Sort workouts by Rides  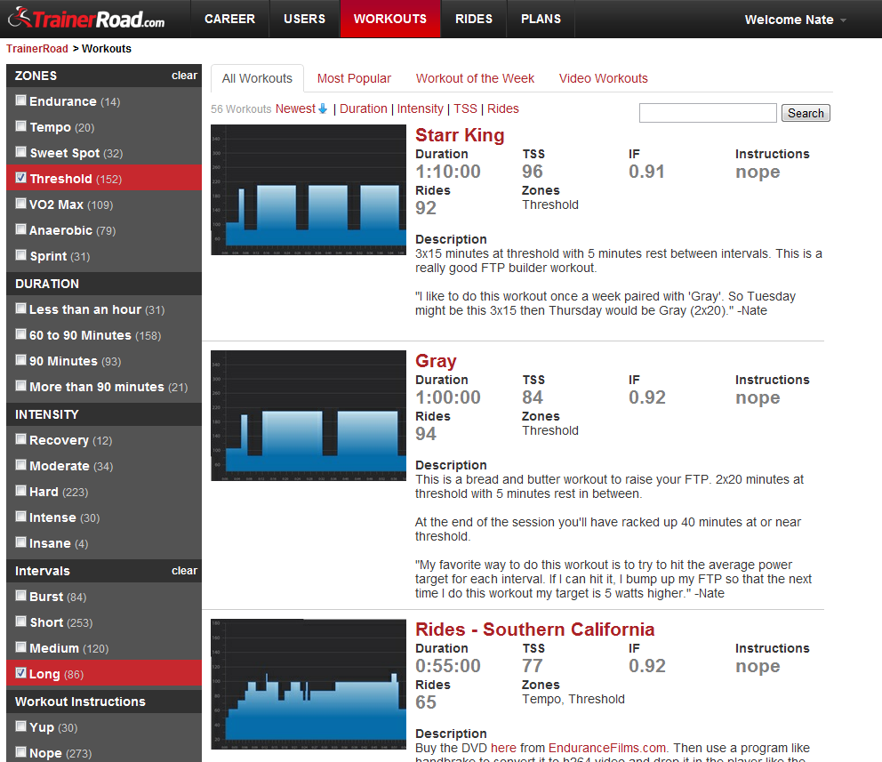[503, 108]
